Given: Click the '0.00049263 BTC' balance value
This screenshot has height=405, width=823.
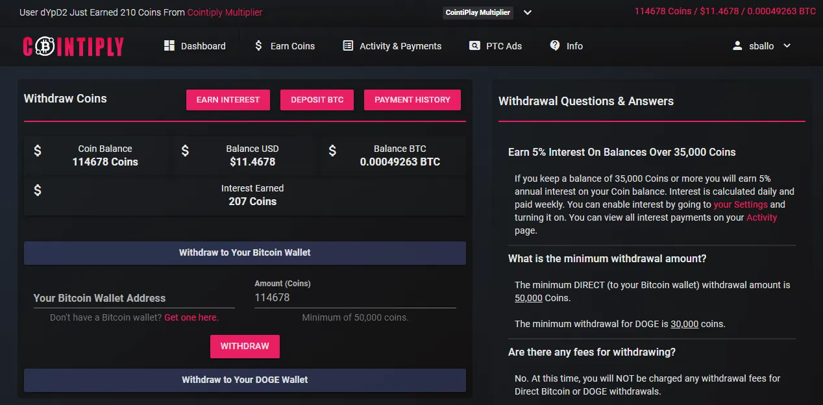Looking at the screenshot, I should pos(400,162).
